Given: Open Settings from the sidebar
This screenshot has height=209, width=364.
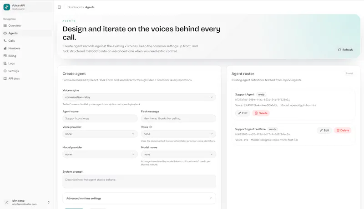Looking at the screenshot, I should [x=27, y=71].
